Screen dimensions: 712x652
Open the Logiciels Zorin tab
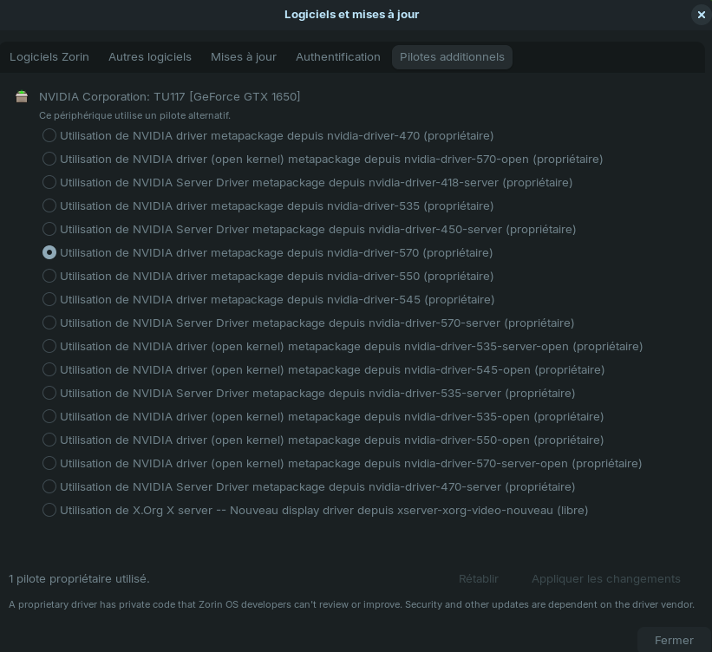pyautogui.click(x=49, y=57)
